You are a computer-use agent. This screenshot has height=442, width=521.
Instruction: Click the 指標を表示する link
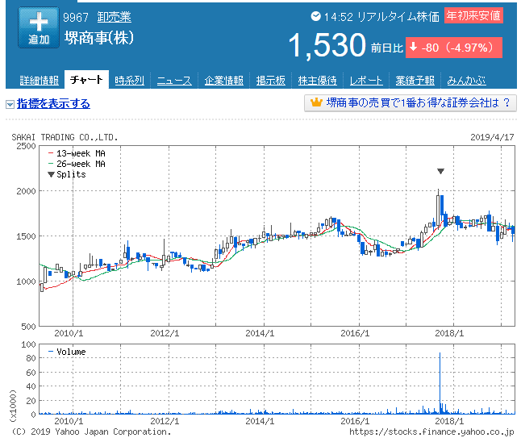click(x=53, y=104)
